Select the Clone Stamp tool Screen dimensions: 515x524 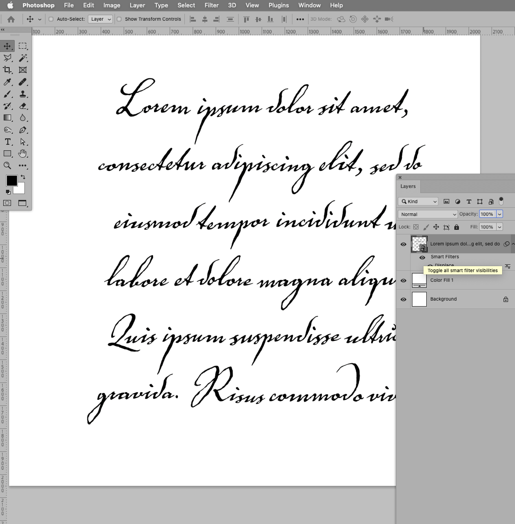(x=23, y=94)
